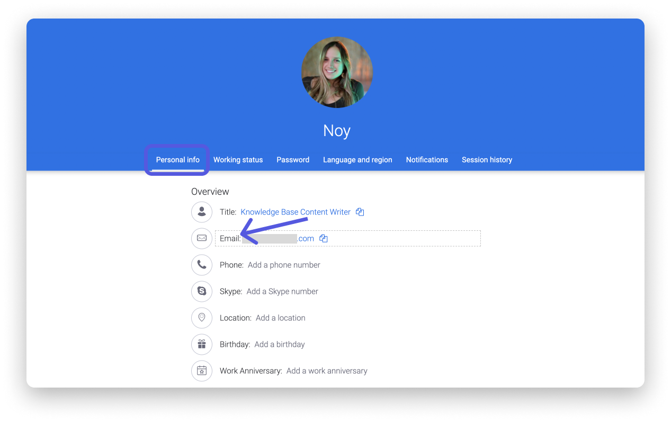Open the Notifications tab
671x422 pixels.
427,159
